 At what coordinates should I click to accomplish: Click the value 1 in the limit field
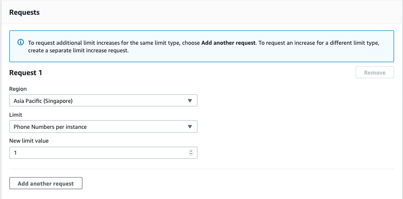pyautogui.click(x=15, y=153)
